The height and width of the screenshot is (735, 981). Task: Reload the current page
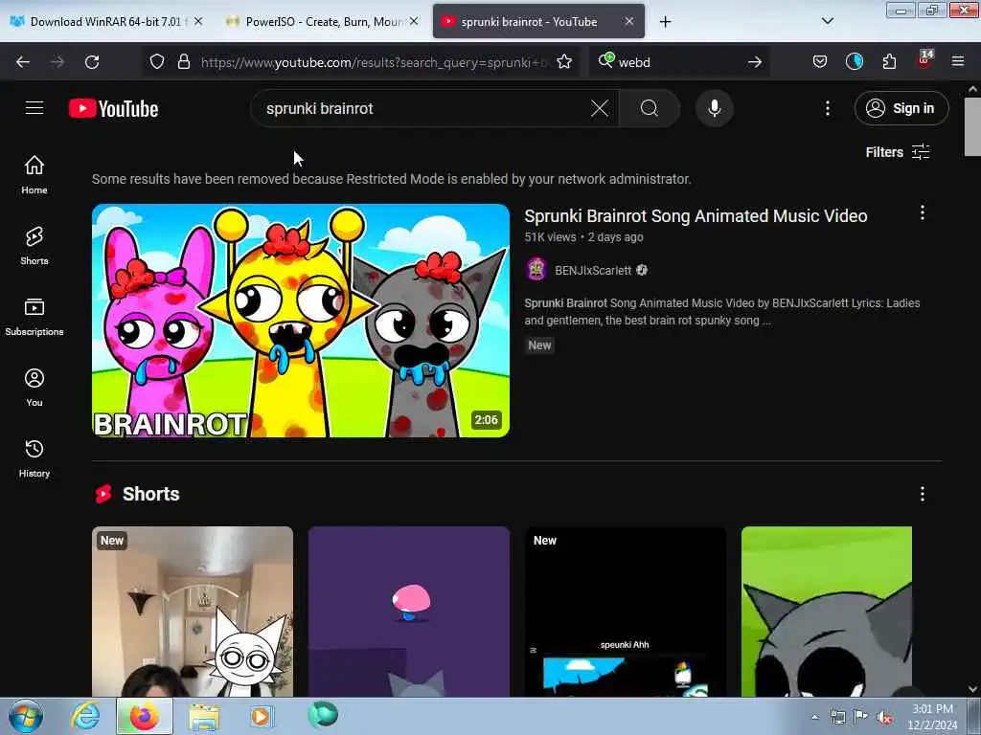92,62
